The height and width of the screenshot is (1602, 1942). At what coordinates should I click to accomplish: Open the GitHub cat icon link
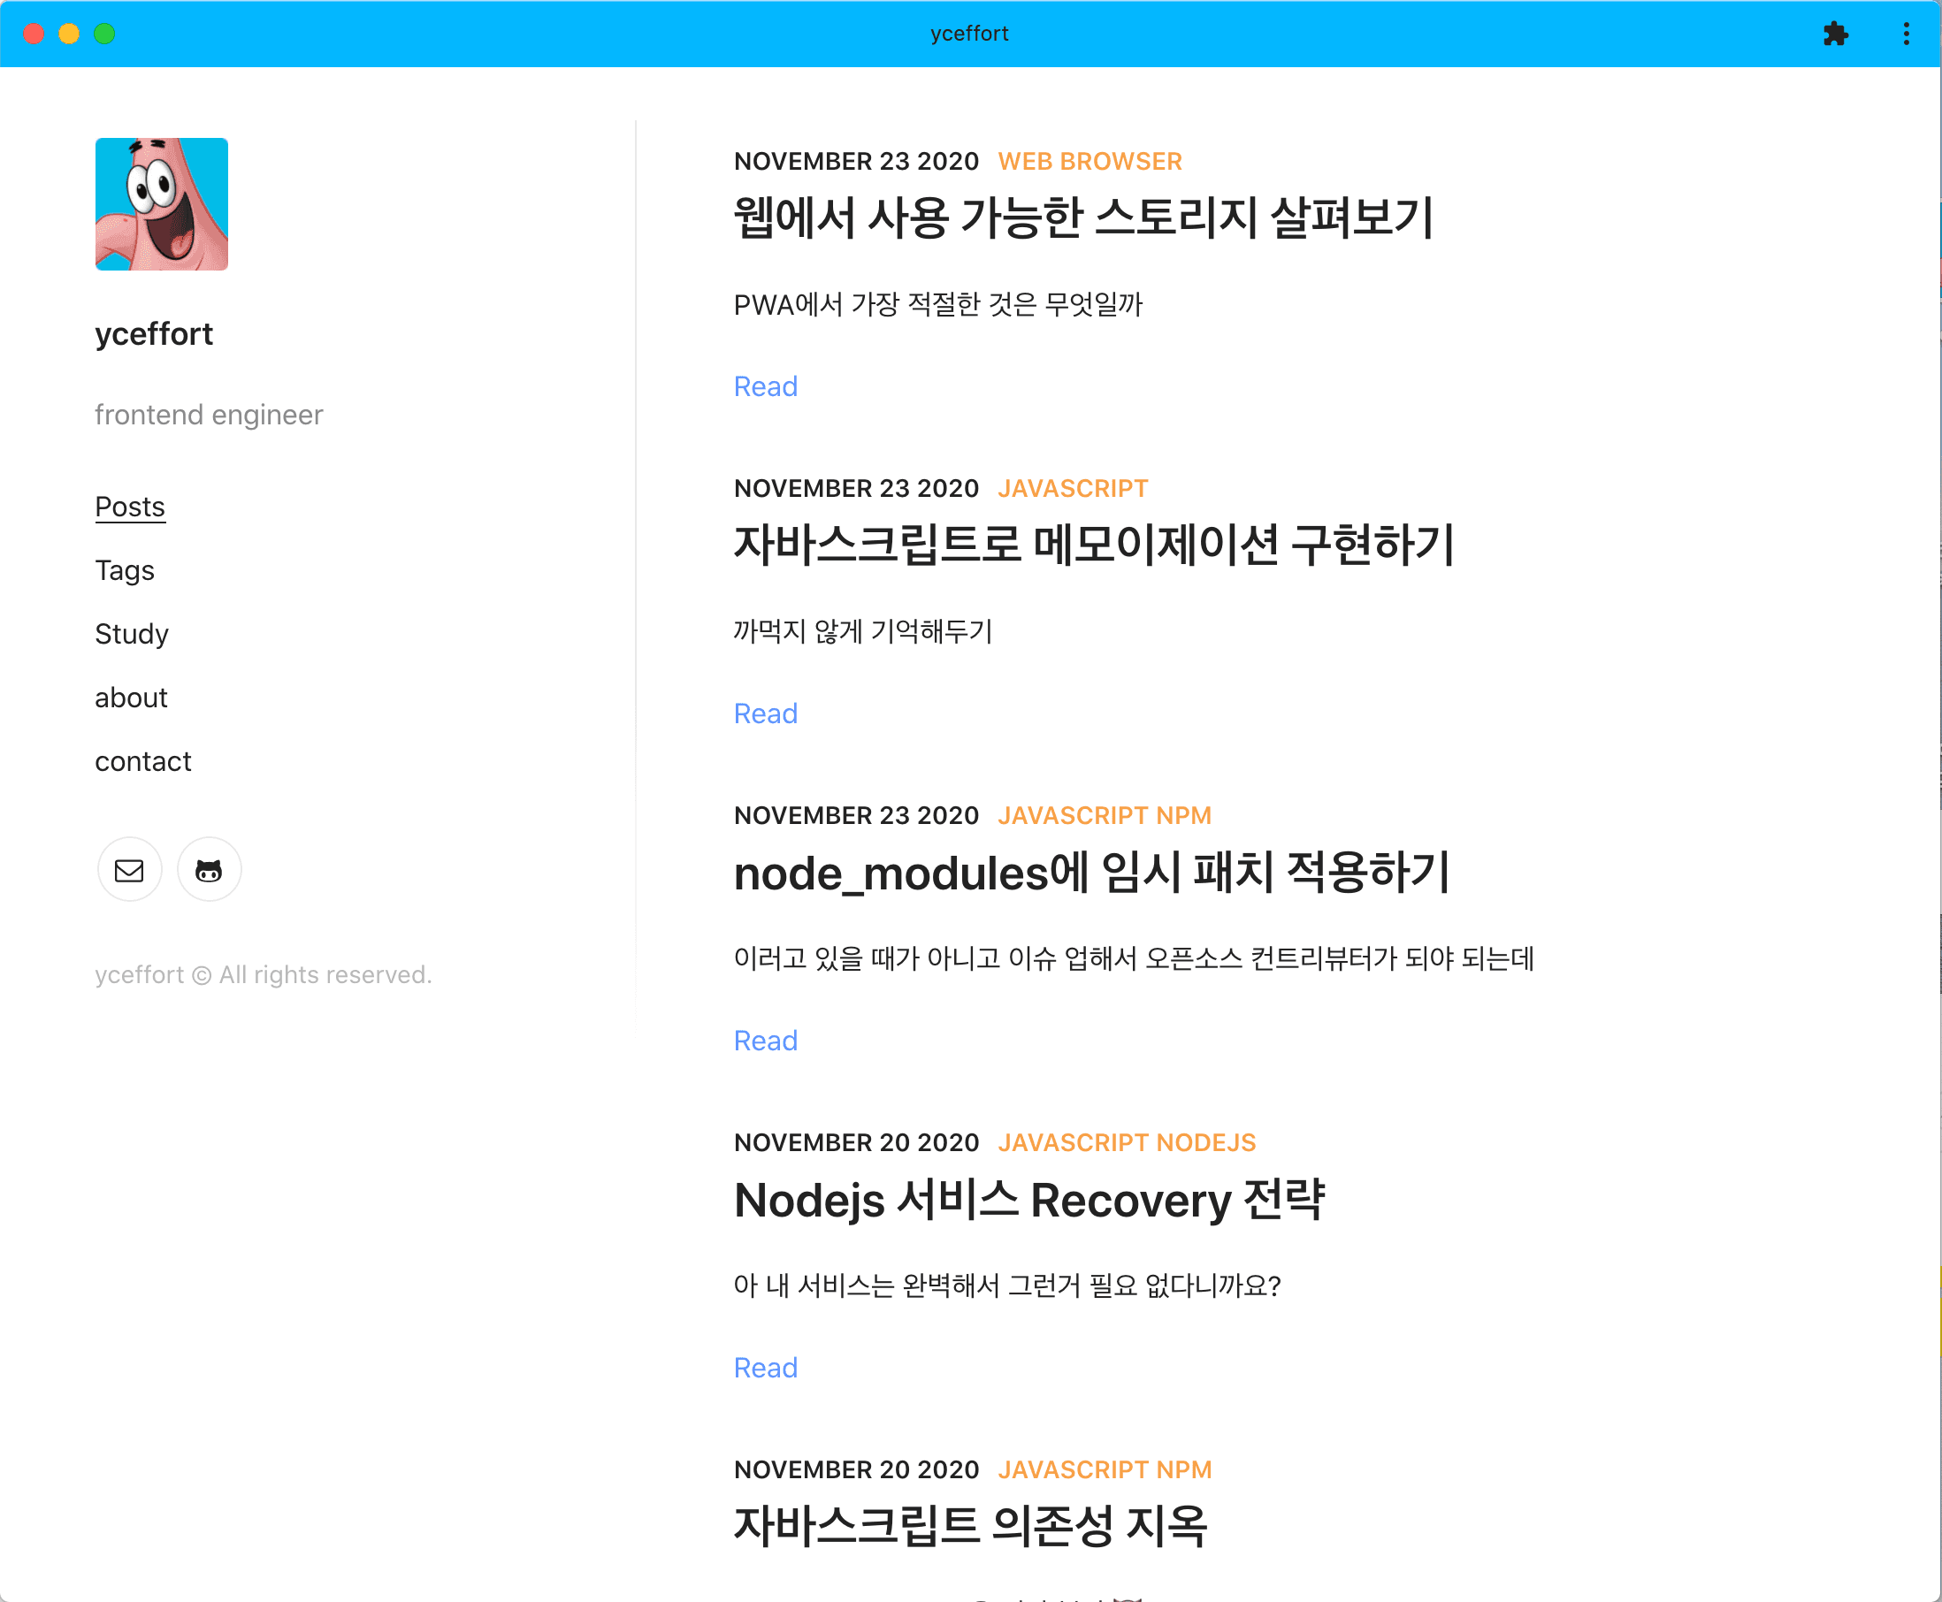[x=210, y=870]
